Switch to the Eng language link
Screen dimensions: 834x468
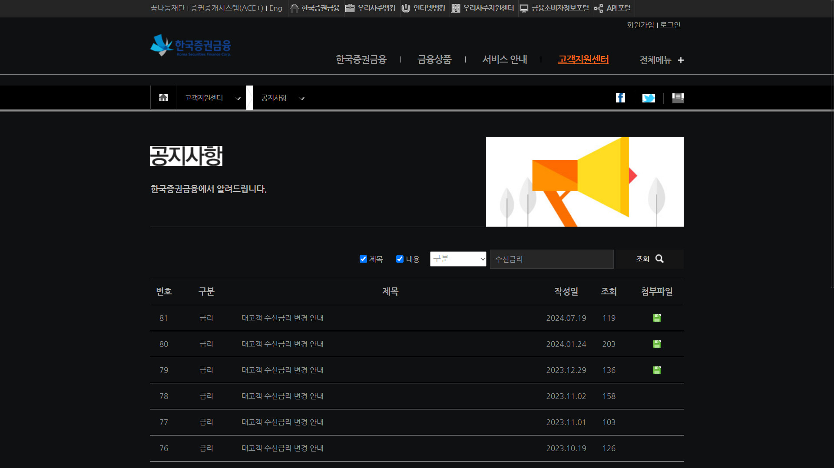pos(276,8)
